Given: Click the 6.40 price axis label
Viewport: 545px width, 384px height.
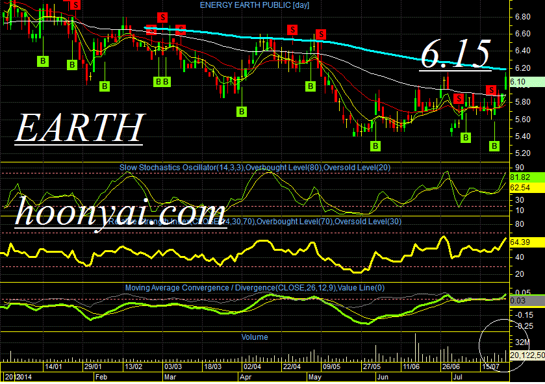Looking at the screenshot, I should (x=522, y=51).
